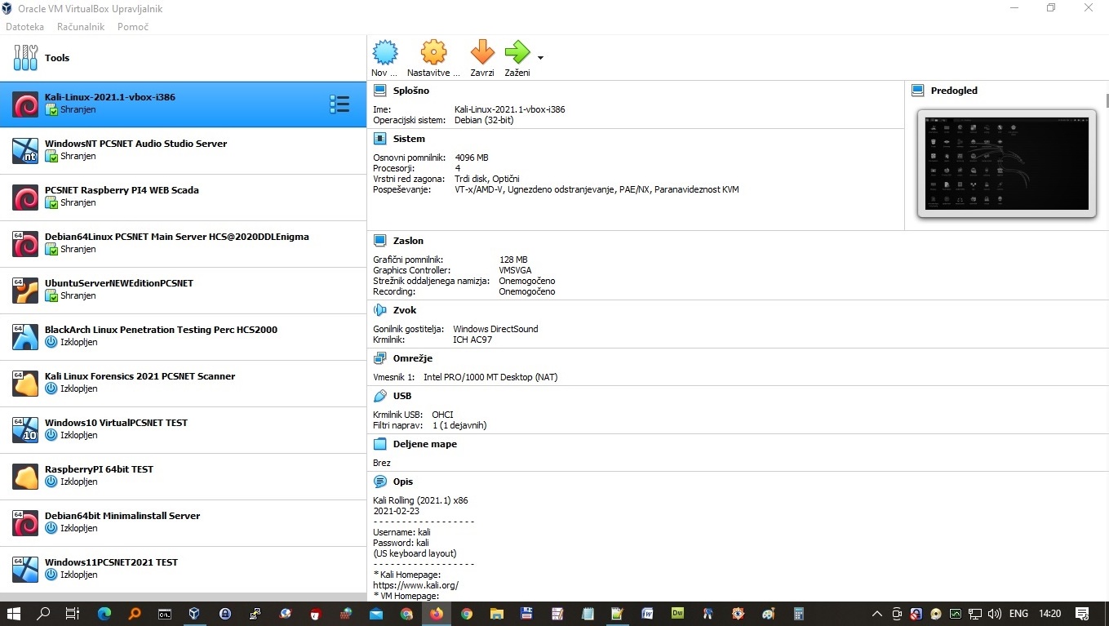Select Windows10 VirtualPCSNET TEST machine
This screenshot has width=1109, height=626.
[x=183, y=430]
